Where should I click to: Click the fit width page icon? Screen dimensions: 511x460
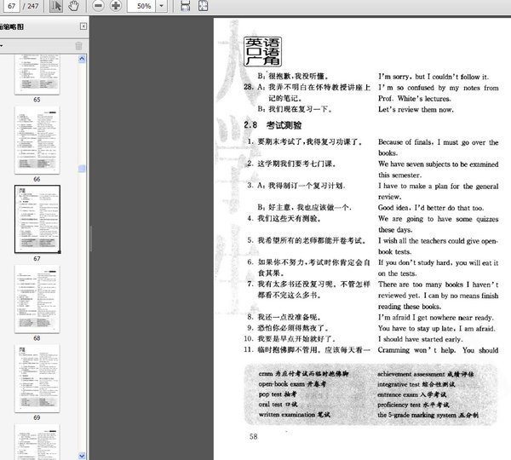pyautogui.click(x=186, y=6)
